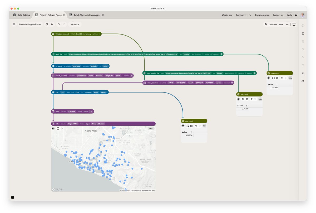Select the table view icon for row_count 821936
This screenshot has width=316, height=213.
point(191,126)
